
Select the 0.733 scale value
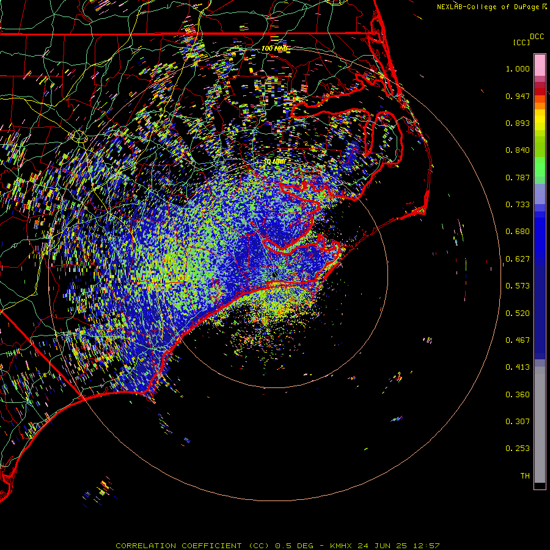(518, 205)
